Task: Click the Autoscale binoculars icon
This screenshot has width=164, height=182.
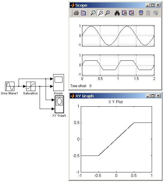Action: (x=117, y=13)
